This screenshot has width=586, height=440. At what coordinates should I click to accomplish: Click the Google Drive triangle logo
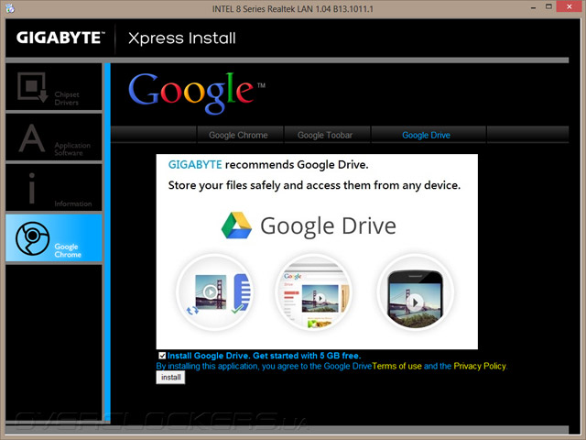pyautogui.click(x=236, y=225)
